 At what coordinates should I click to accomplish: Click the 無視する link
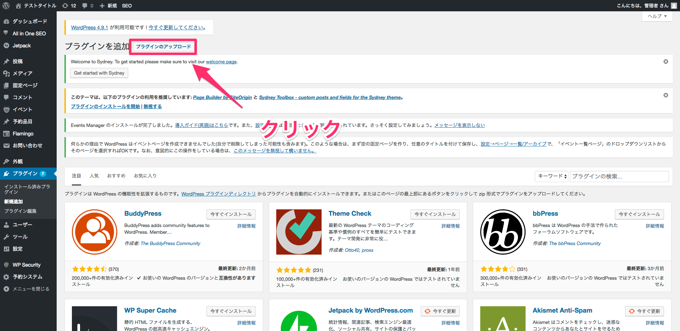[x=153, y=106]
